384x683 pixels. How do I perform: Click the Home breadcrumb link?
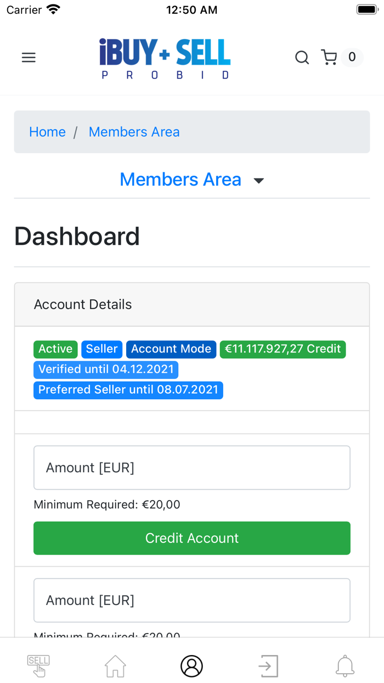[47, 132]
